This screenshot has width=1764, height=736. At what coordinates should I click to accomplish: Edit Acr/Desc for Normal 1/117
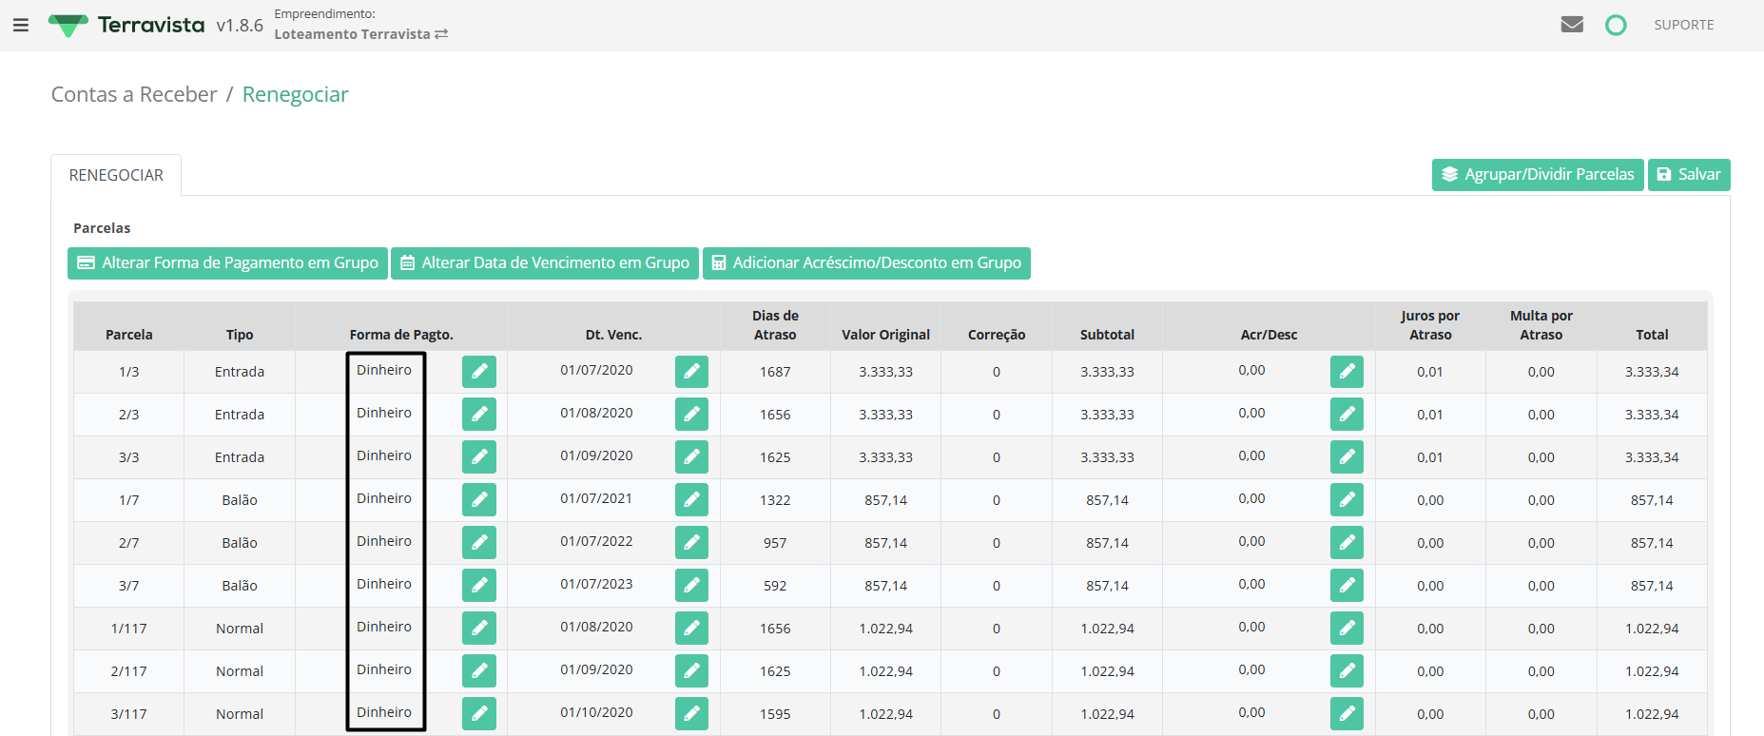[1347, 629]
